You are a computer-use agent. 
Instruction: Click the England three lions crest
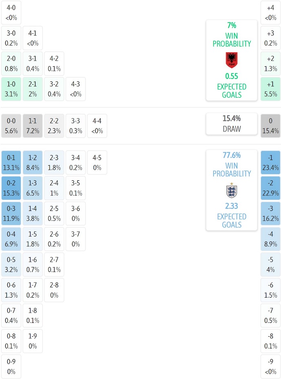[232, 190]
